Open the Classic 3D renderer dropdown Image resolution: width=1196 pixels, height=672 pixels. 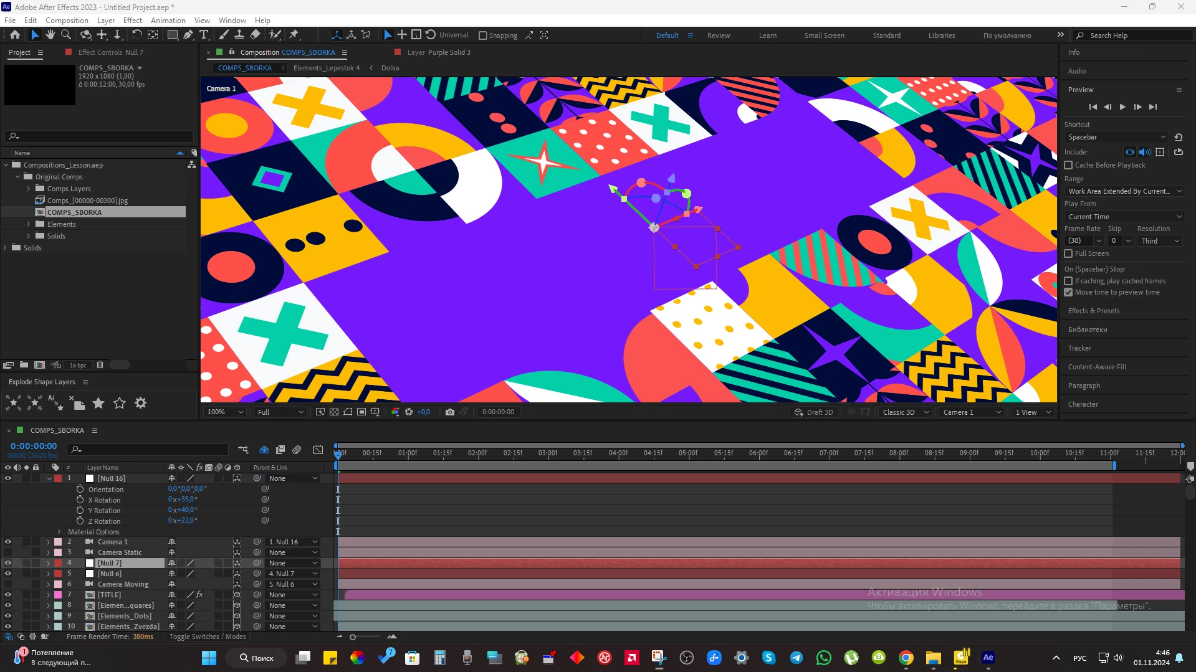click(x=906, y=412)
